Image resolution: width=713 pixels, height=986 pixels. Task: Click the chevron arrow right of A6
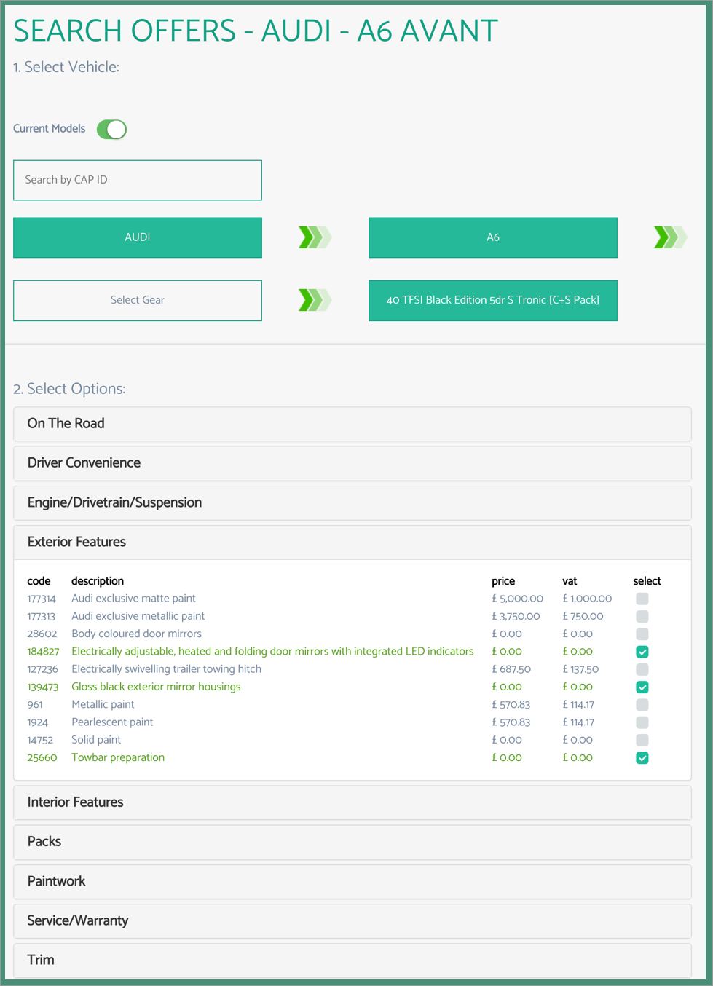[669, 237]
